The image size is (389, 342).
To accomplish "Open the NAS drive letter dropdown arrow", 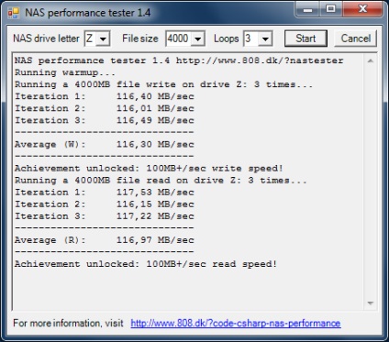I will click(104, 39).
